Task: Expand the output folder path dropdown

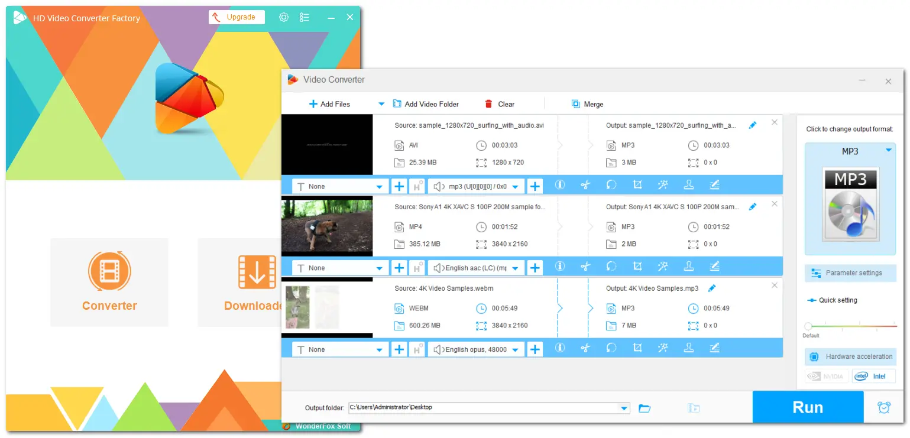Action: [x=624, y=408]
